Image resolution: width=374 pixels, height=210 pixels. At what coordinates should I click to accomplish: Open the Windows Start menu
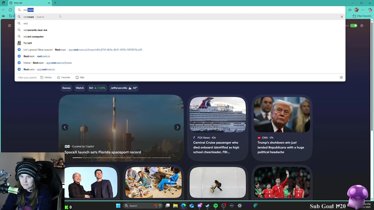point(118,206)
